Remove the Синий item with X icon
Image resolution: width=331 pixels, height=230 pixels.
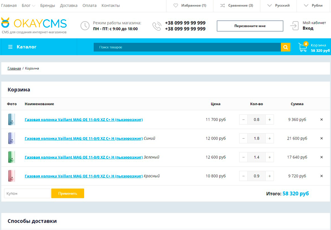[x=321, y=138]
